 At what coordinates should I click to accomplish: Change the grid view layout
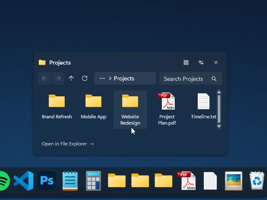coord(186,62)
